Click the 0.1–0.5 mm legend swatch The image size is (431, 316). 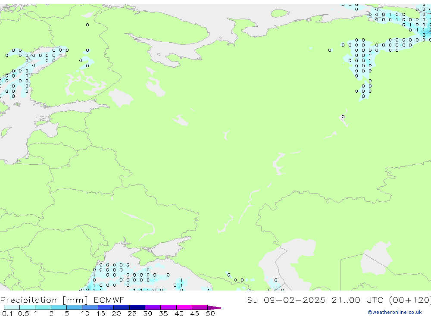click(x=12, y=307)
